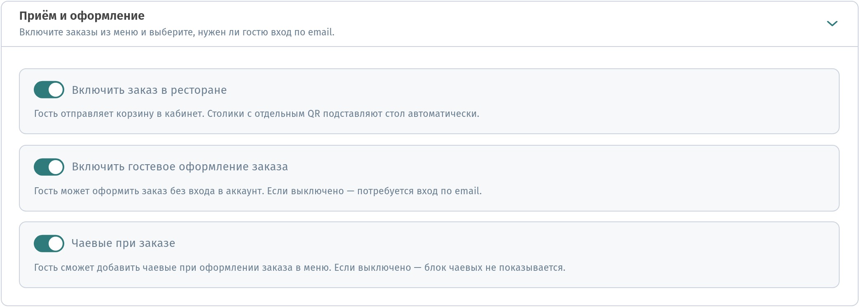
Task: Disable the Включить заказ в ресторане switch
Action: point(49,90)
